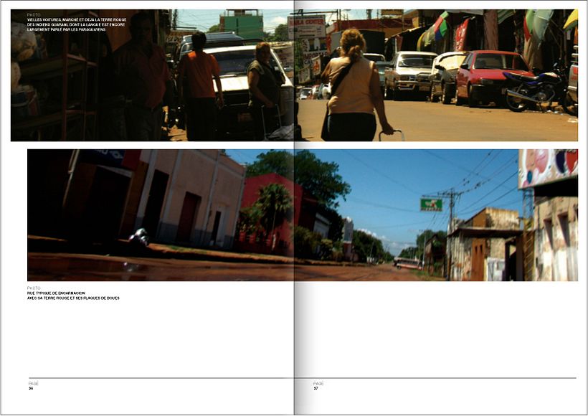This screenshot has height=416, width=588.
Task: Select caption line 'DES INDIENS GUARANI, DONT LA LANGUE EST ENCORE'
Action: pyautogui.click(x=76, y=24)
